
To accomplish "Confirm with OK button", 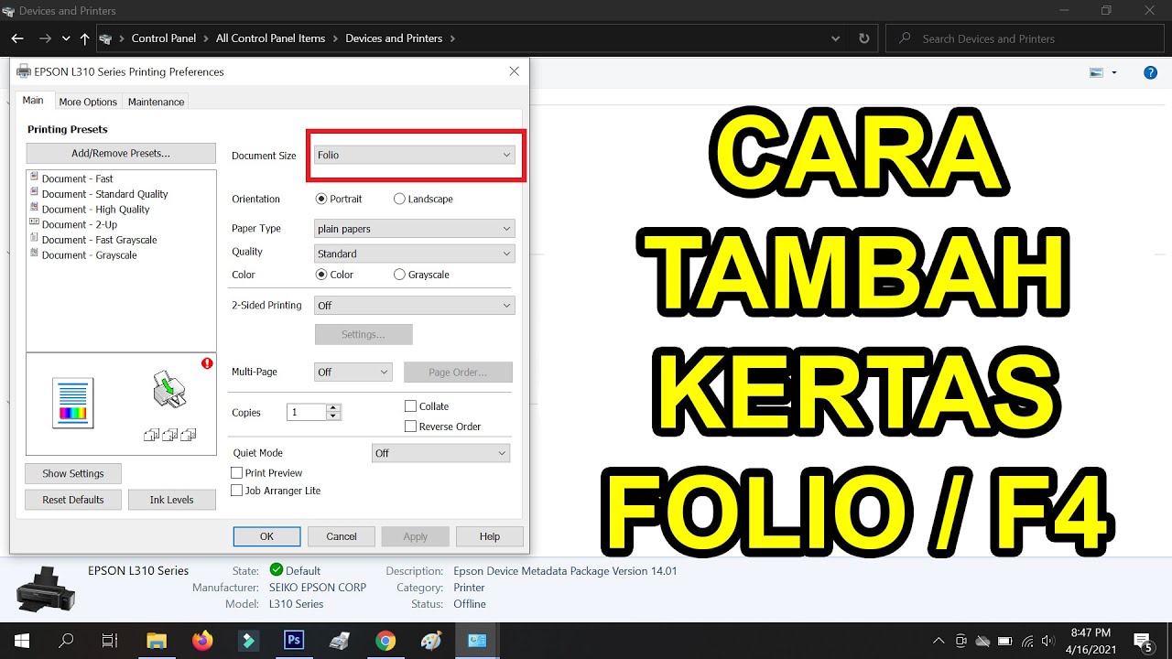I will [x=266, y=536].
